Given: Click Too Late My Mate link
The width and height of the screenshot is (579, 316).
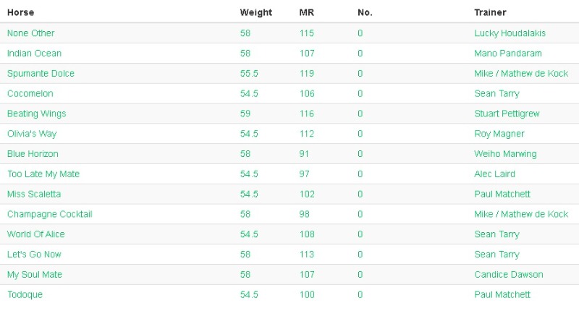Looking at the screenshot, I should 43,174.
